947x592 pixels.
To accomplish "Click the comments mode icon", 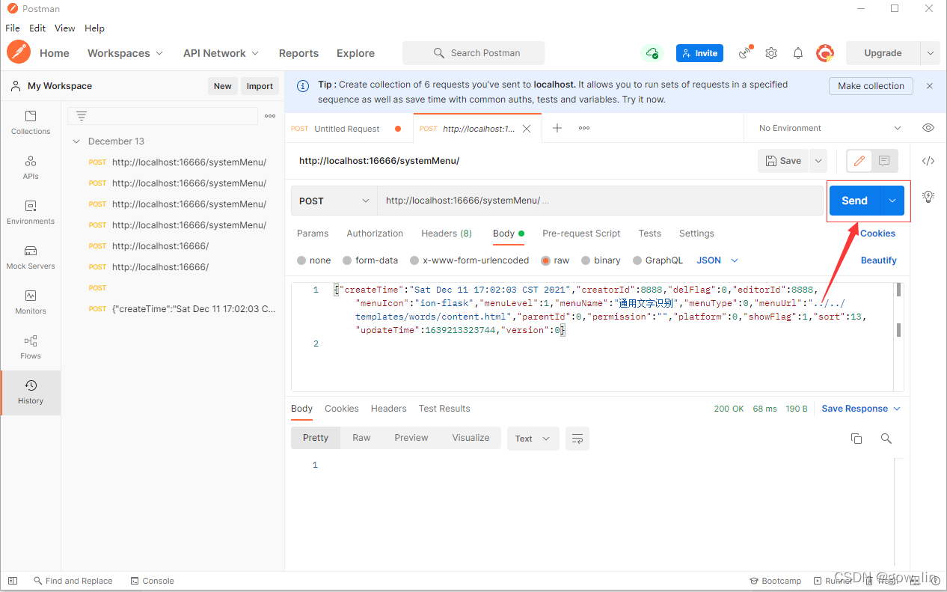I will (884, 161).
